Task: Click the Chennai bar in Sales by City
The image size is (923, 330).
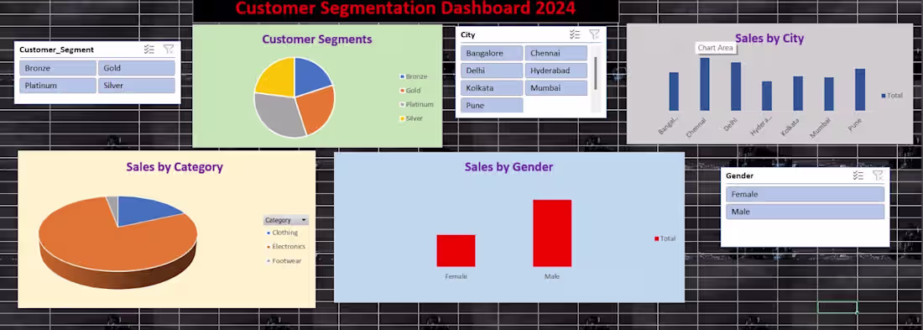Action: (705, 84)
